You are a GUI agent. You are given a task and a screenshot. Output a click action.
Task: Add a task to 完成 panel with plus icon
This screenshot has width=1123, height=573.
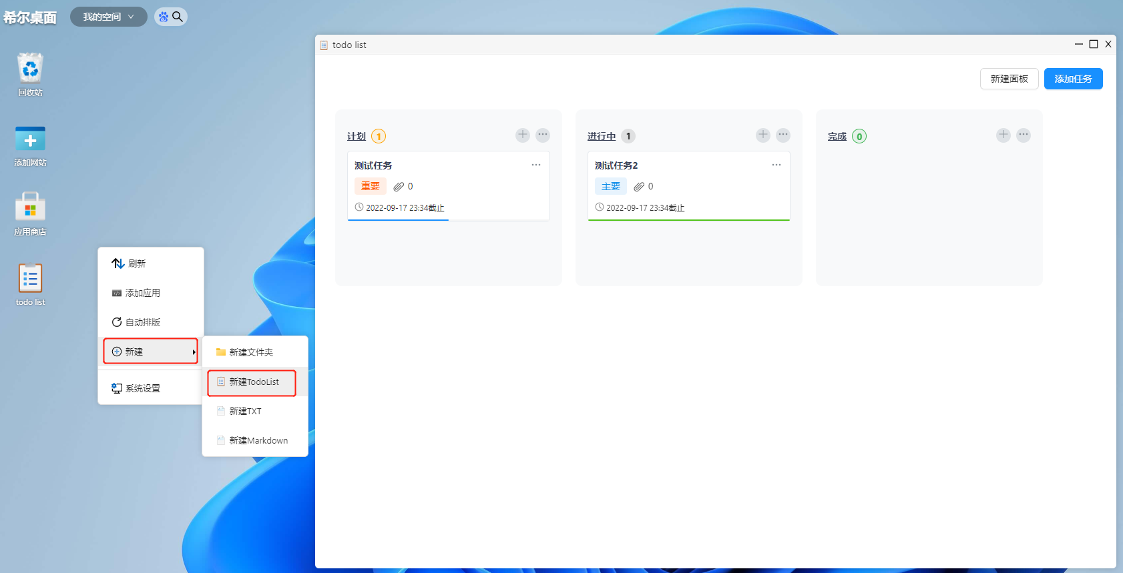pyautogui.click(x=1003, y=135)
